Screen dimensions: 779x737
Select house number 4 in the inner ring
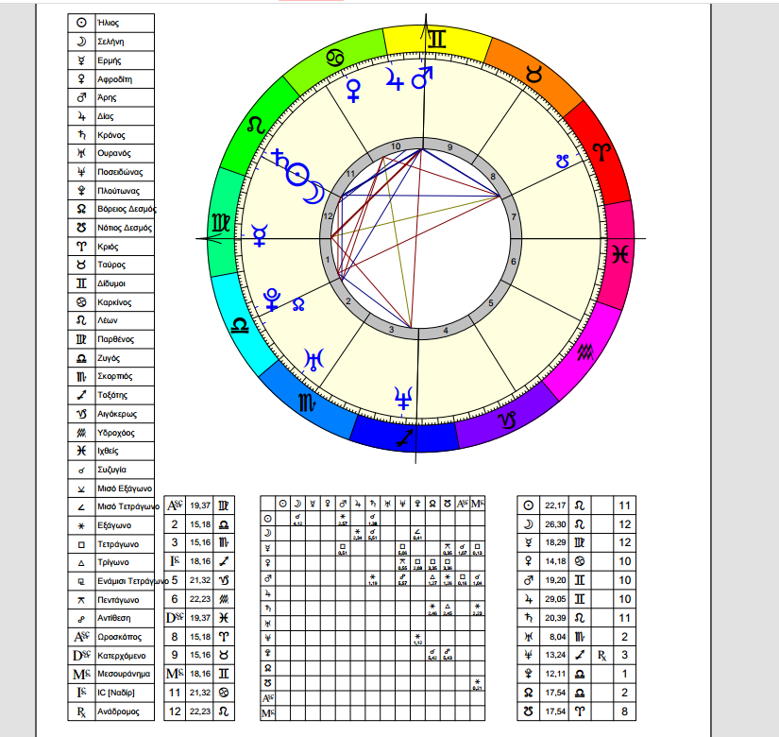(445, 332)
